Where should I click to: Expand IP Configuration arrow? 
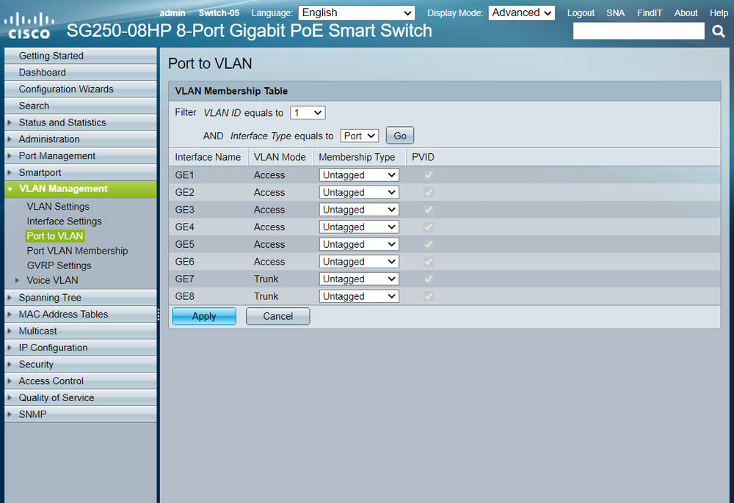pyautogui.click(x=10, y=348)
